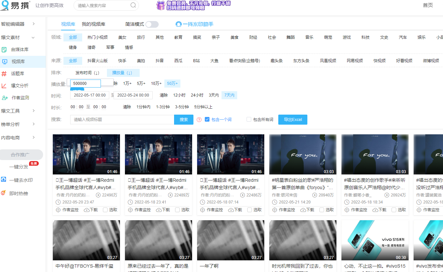Image resolution: width=443 pixels, height=272 pixels.
Task: Select the 10万+ play count filter
Action: coord(156,84)
